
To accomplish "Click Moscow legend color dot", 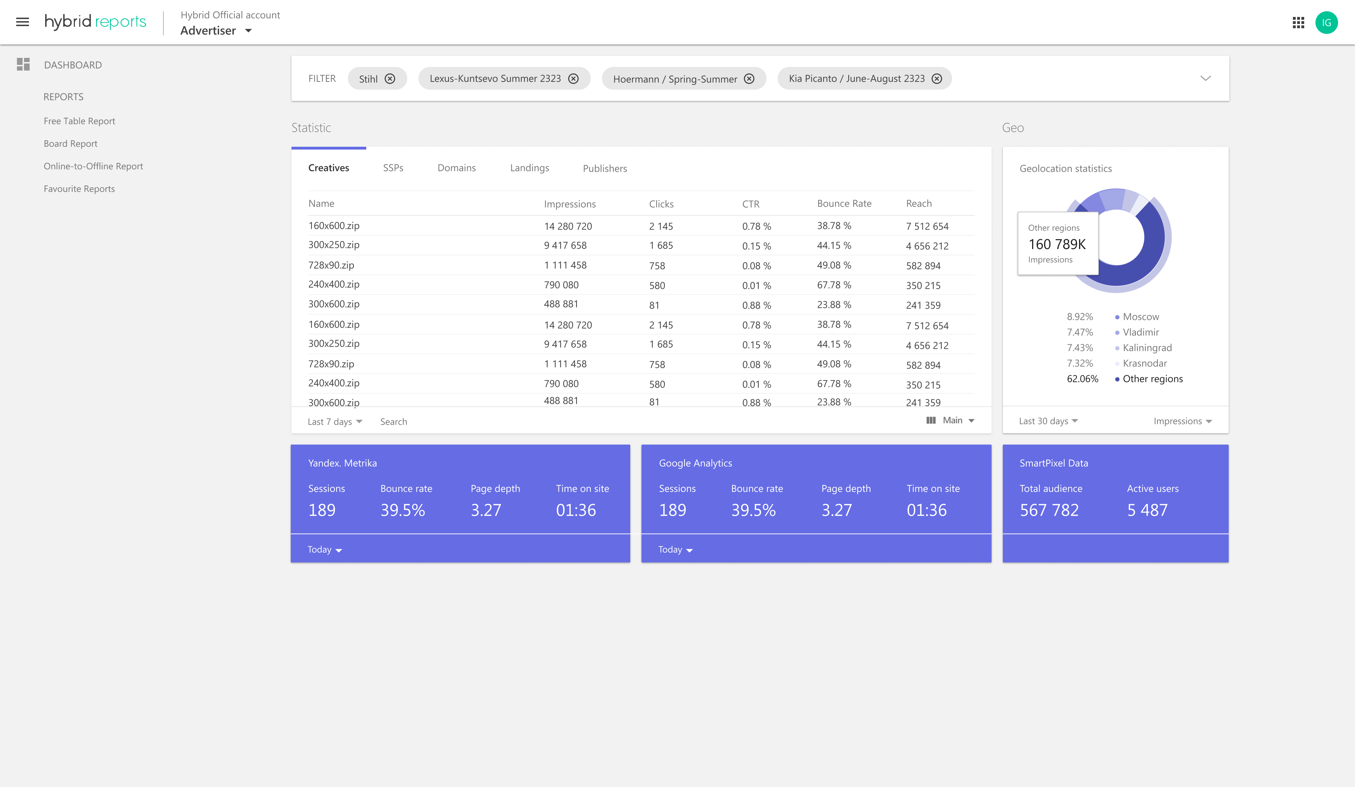I will (1117, 317).
